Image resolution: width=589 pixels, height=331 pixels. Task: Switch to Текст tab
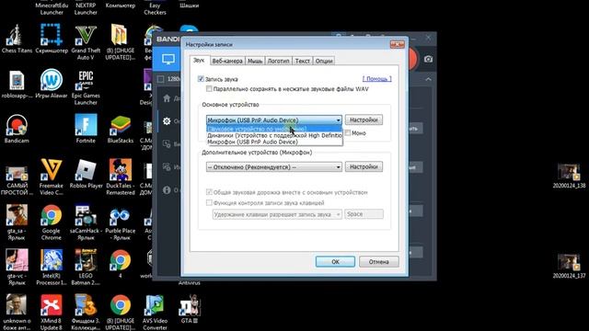[x=303, y=61]
